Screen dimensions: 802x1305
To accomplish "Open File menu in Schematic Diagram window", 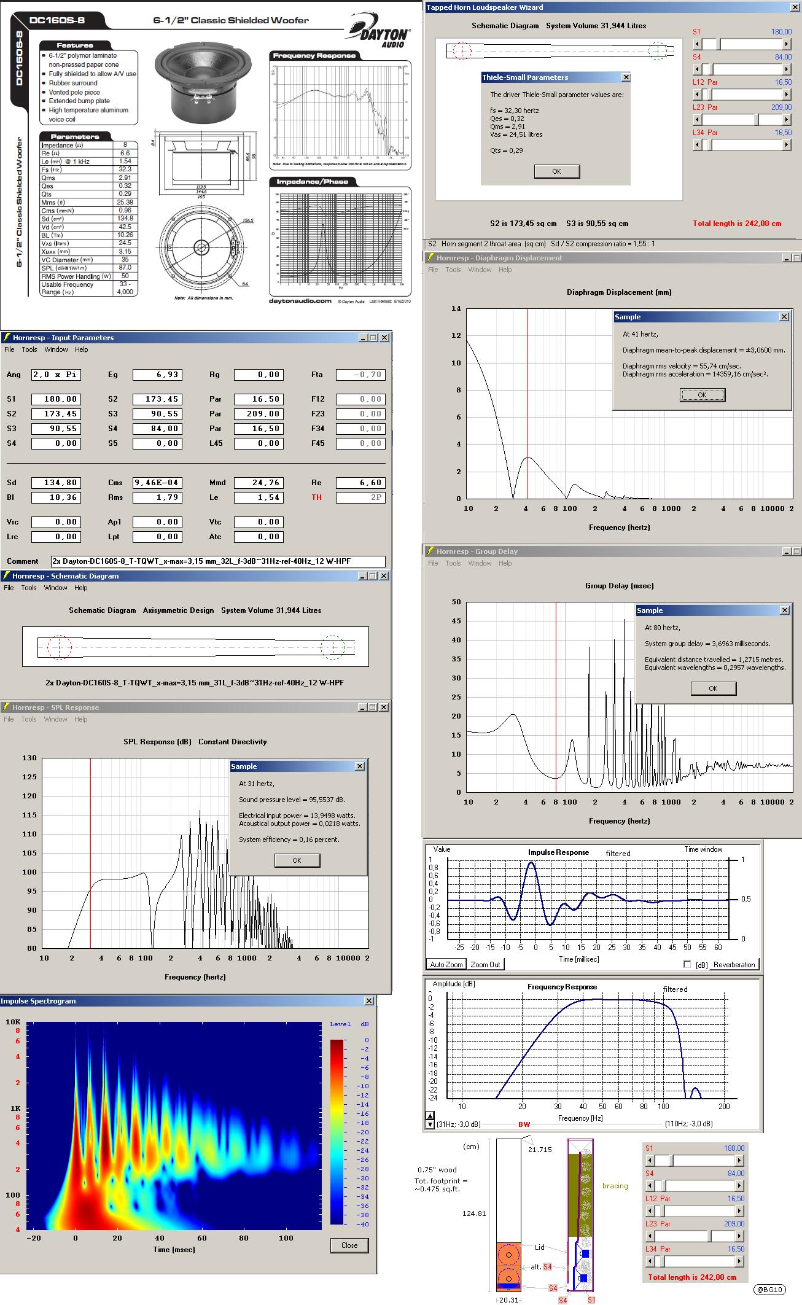I will point(9,588).
